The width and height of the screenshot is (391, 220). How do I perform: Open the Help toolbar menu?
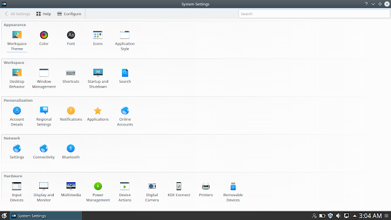click(43, 13)
